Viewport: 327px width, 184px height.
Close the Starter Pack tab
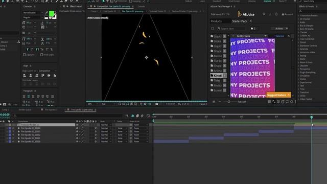[251, 21]
